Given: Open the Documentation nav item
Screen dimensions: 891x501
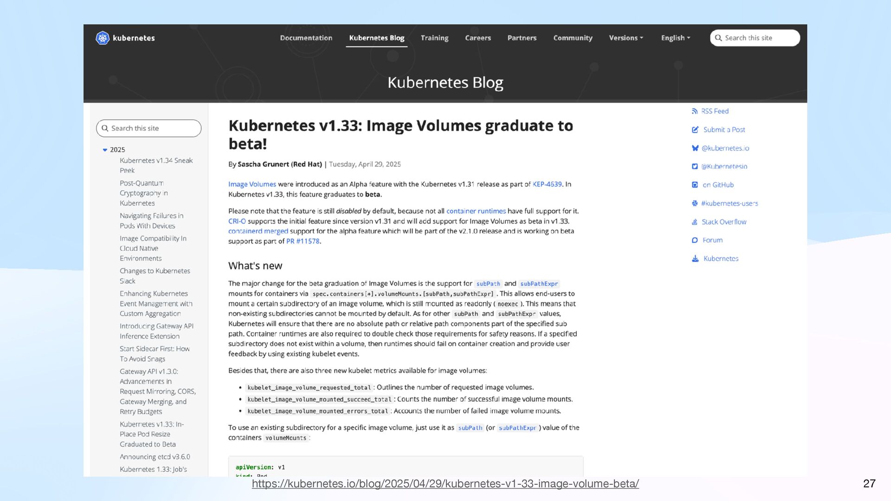Looking at the screenshot, I should (x=306, y=38).
